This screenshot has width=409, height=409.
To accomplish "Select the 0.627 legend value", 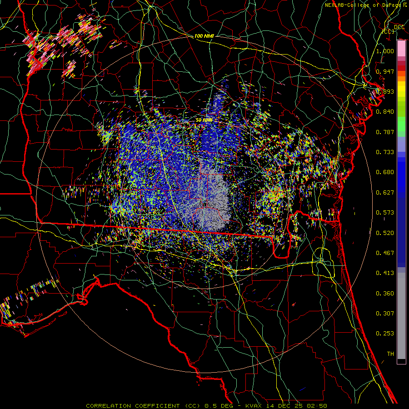I will point(385,193).
